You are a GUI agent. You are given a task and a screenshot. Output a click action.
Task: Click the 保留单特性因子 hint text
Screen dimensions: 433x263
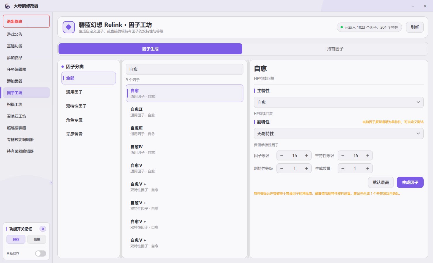266,145
